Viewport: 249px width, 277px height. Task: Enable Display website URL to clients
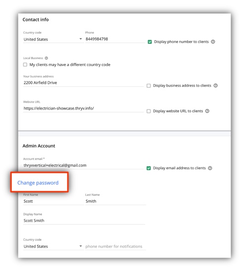point(149,111)
